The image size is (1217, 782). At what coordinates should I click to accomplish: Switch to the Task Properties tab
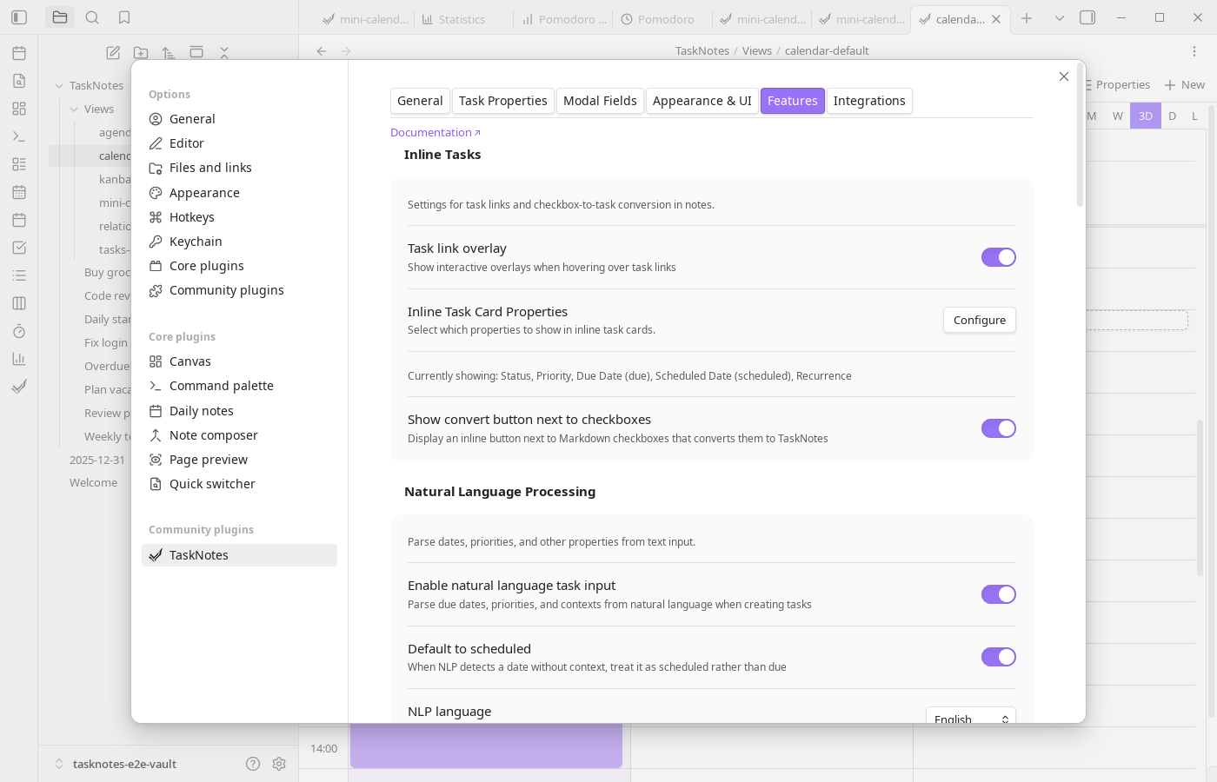pos(502,101)
